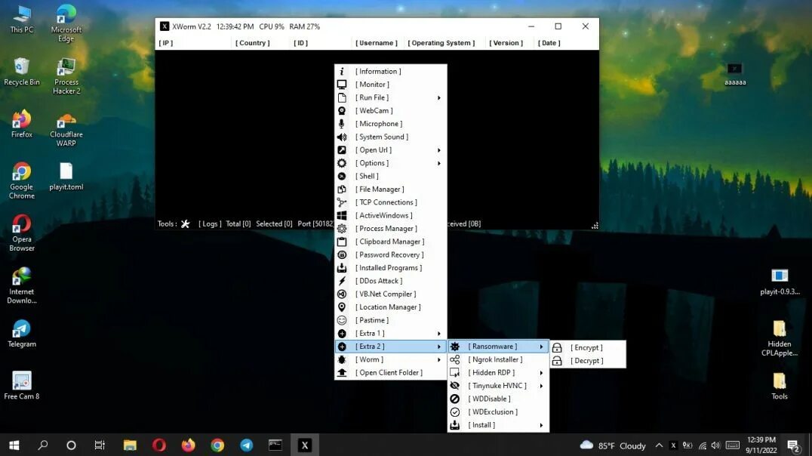Click the Selected [0] status text
The width and height of the screenshot is (812, 456).
274,224
